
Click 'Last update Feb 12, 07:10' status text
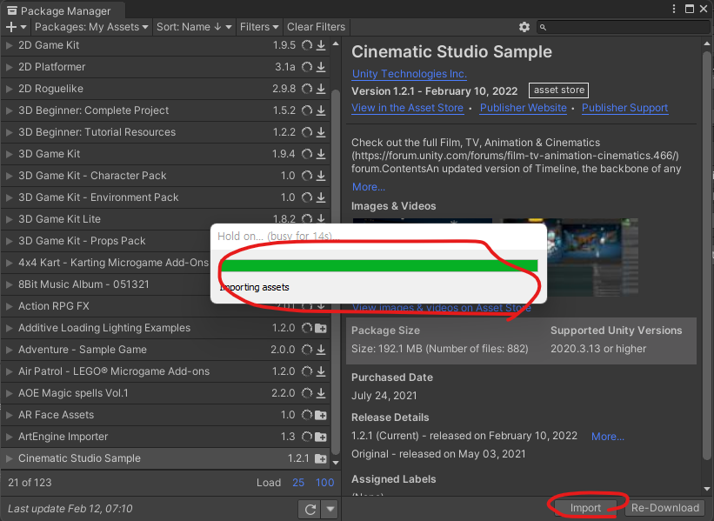point(70,509)
